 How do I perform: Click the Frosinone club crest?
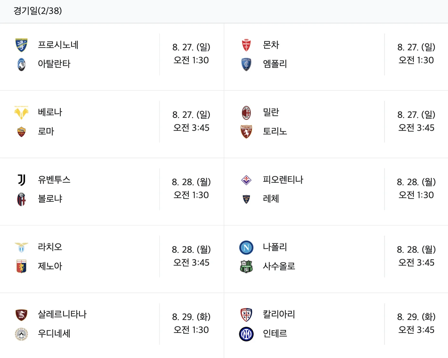[x=21, y=45]
